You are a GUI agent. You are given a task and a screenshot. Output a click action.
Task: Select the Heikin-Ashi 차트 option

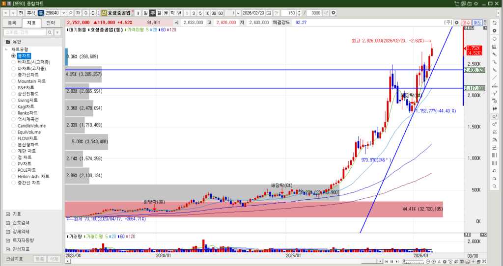tap(13, 177)
